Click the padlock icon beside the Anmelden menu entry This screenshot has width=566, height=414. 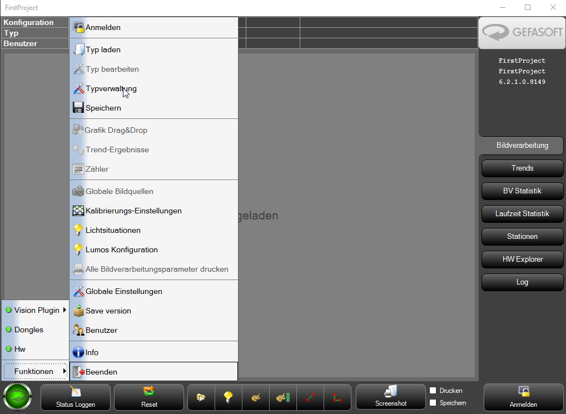(x=78, y=27)
